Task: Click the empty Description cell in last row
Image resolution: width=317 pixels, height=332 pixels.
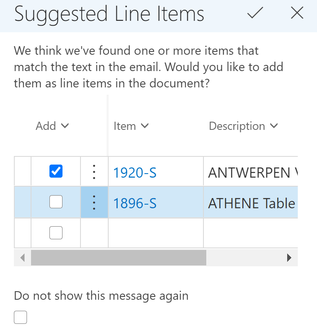Action: pos(251,233)
